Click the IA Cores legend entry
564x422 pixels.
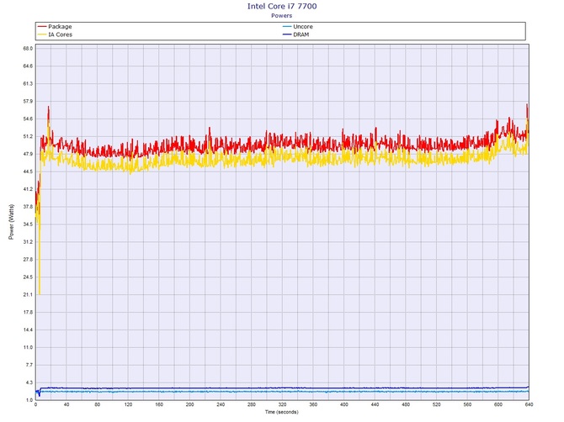coord(55,34)
